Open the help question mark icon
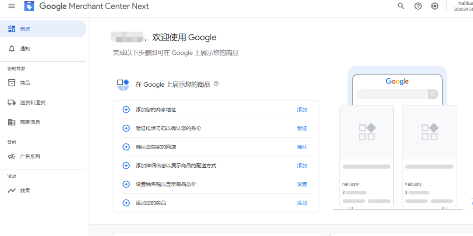This screenshot has height=236, width=473. [418, 6]
